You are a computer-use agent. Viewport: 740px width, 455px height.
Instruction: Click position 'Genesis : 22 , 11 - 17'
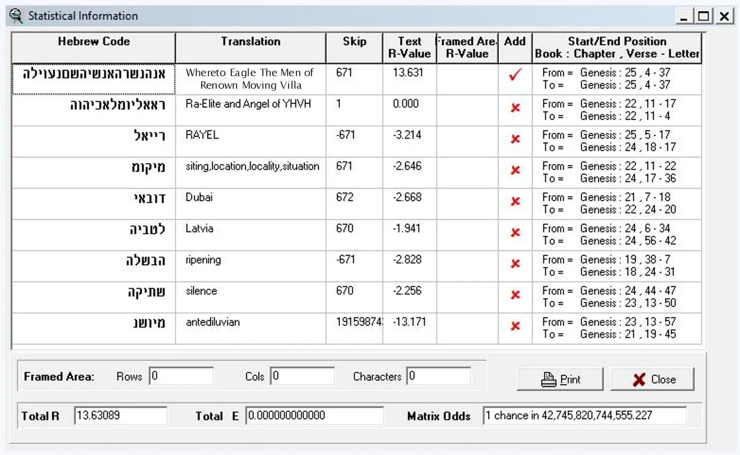(628, 104)
